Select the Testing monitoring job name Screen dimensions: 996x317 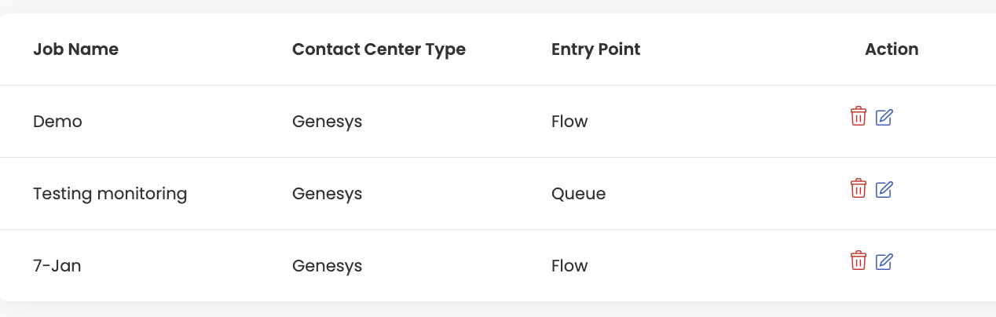110,194
